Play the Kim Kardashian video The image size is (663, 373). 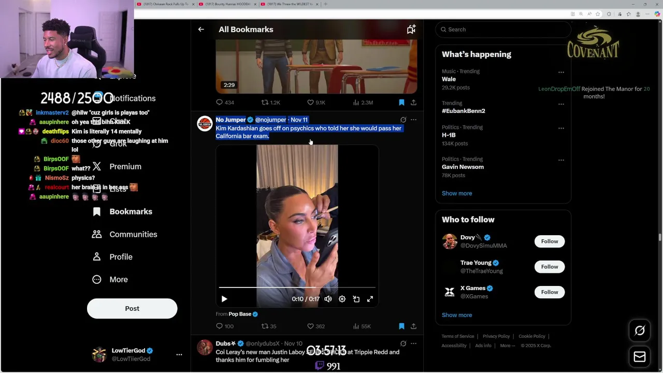point(224,299)
